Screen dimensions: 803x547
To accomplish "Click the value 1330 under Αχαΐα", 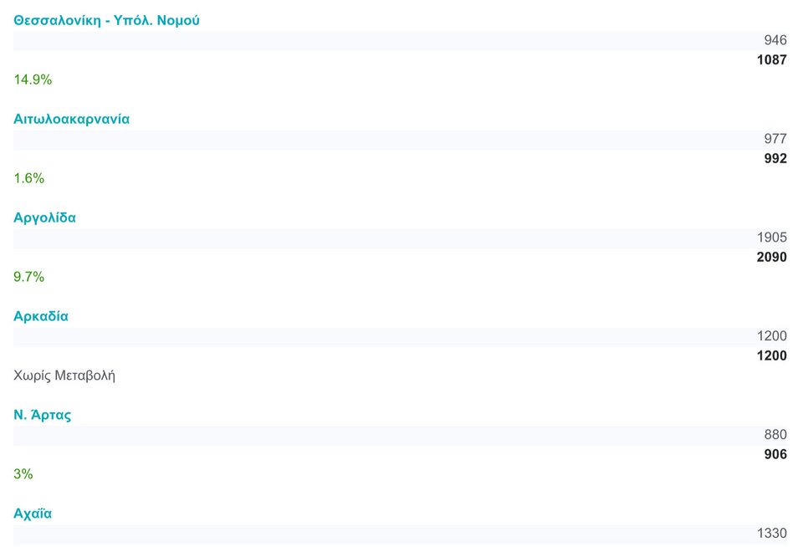I will pos(771,534).
